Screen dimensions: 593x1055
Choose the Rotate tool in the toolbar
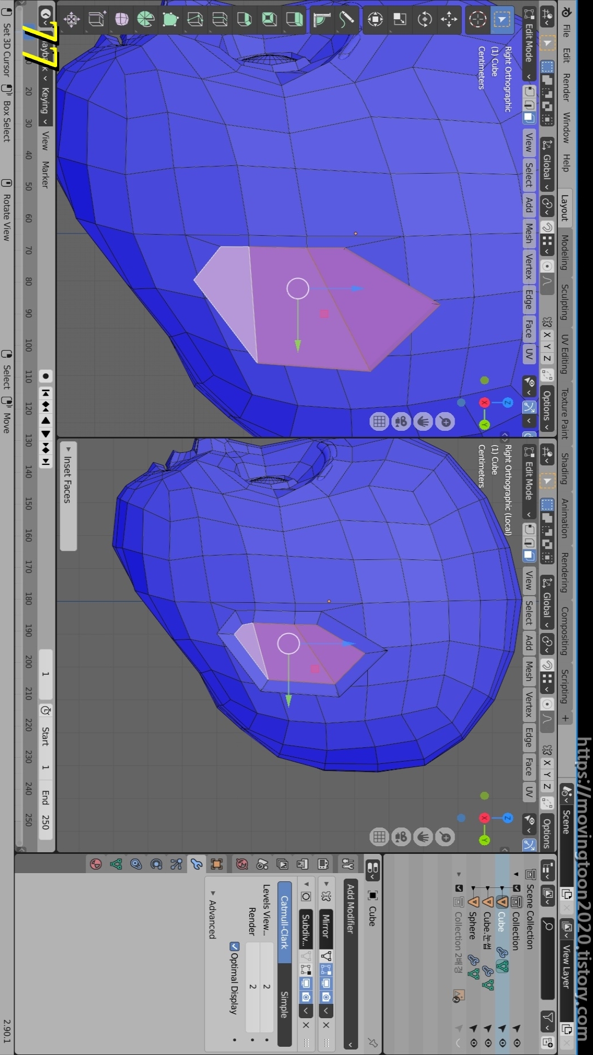(x=424, y=19)
